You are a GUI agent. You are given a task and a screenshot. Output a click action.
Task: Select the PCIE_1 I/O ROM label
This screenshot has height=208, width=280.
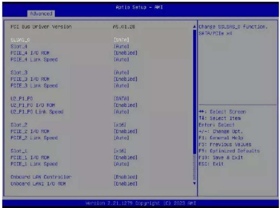30,157
